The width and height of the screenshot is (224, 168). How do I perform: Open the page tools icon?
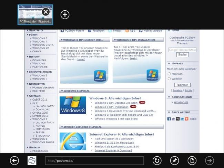click(192, 160)
